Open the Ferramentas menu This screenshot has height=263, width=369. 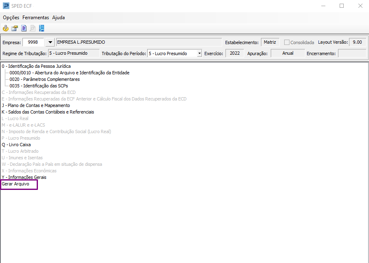pos(36,18)
